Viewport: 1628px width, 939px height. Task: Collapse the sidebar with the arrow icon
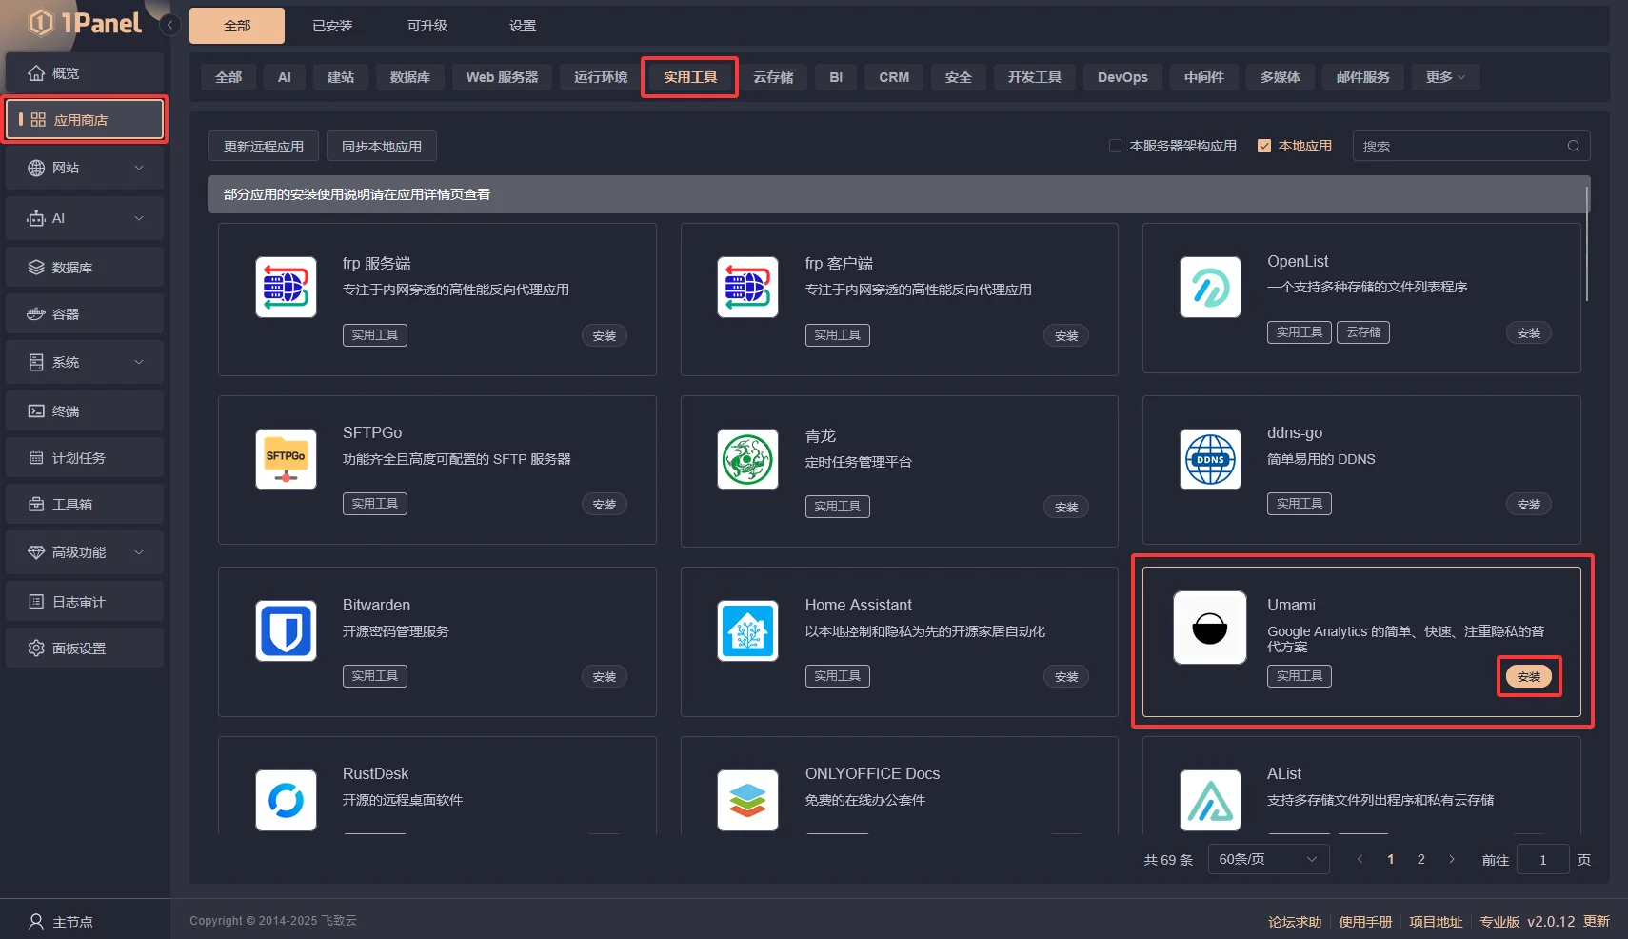pyautogui.click(x=169, y=25)
